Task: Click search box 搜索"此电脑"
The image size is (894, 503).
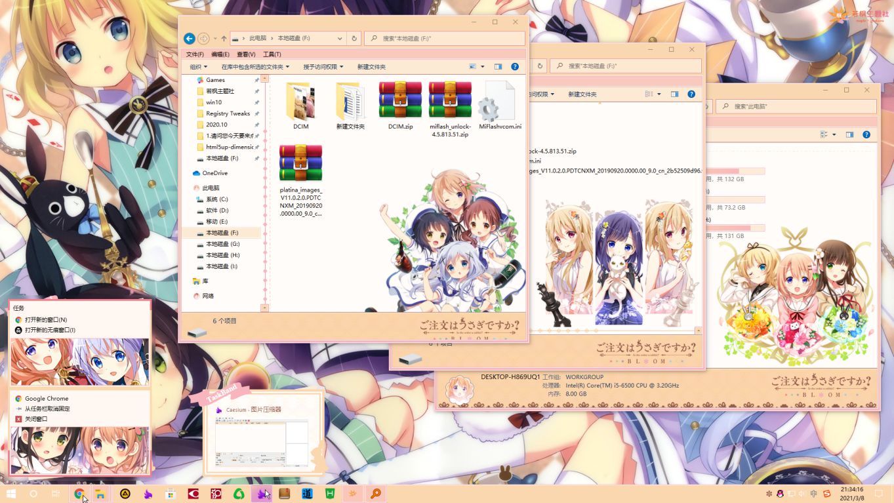Action: pyautogui.click(x=796, y=106)
